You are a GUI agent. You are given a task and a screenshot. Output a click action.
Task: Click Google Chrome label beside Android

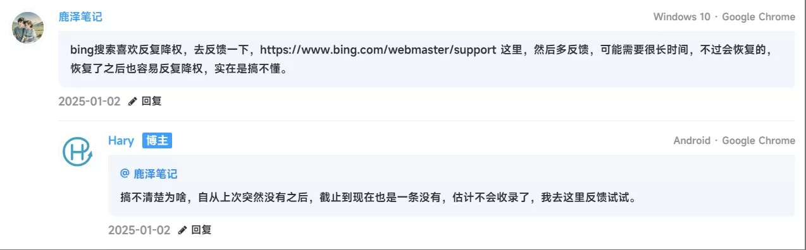759,141
